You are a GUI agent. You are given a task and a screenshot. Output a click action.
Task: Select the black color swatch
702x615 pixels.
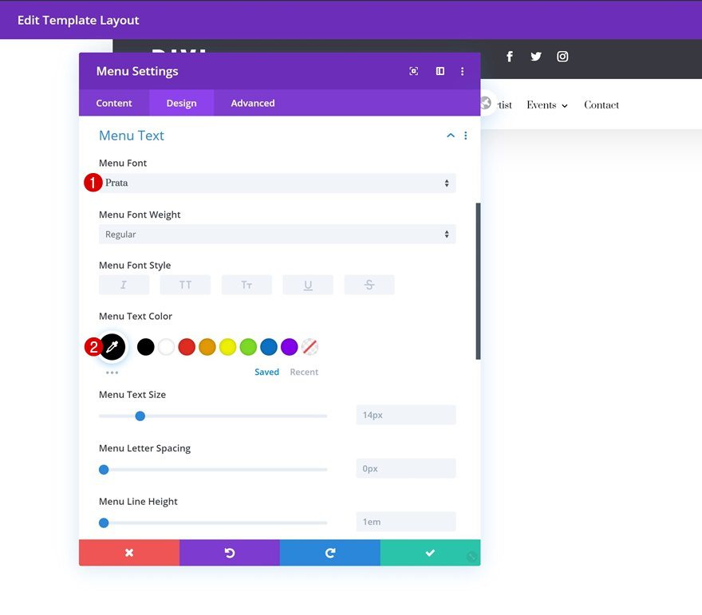146,347
